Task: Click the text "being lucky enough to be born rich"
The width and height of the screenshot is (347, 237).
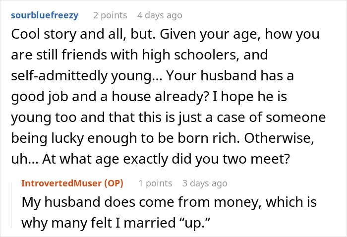Action: coord(125,138)
